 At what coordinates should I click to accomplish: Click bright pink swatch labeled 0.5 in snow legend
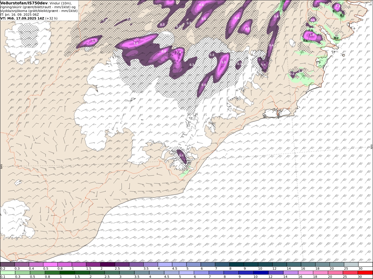[51, 264]
